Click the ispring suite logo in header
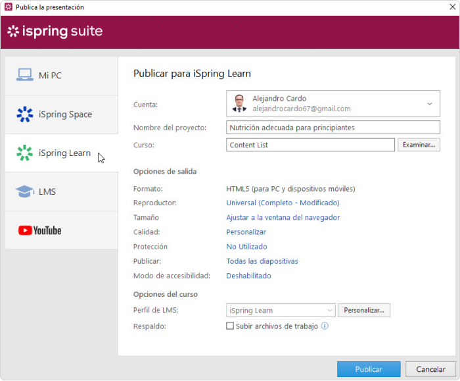This screenshot has width=460, height=381. [55, 31]
